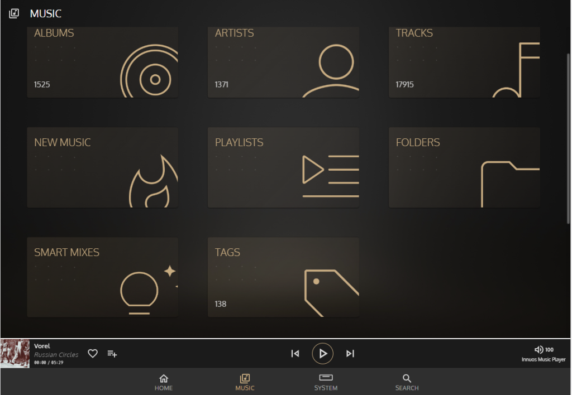This screenshot has height=395, width=572.
Task: Click the Tags price tag icon
Action: 332,293
